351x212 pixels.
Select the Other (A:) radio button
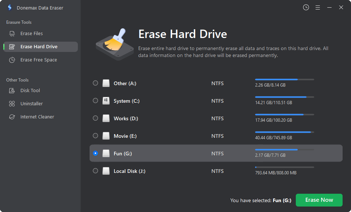[95, 83]
